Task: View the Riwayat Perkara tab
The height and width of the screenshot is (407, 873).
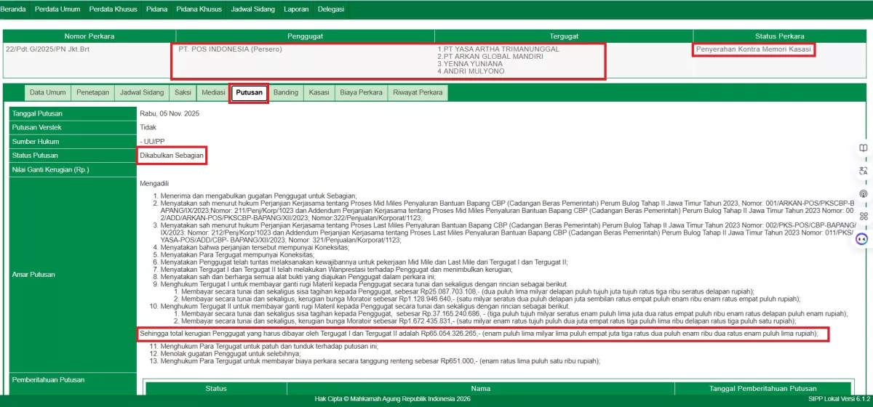Action: (417, 93)
